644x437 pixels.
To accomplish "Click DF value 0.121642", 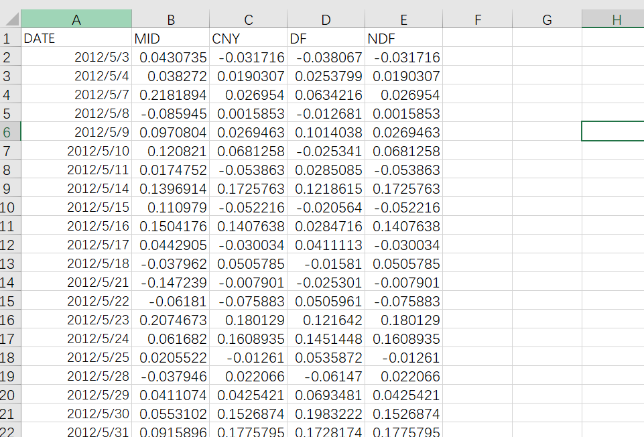I will point(326,319).
